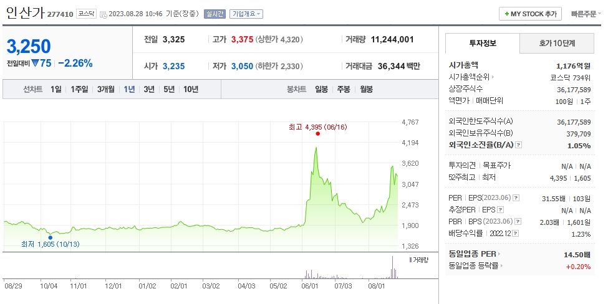Click the +0.20% sector change value
Viewport: 608px width, 304px height.
(x=578, y=267)
